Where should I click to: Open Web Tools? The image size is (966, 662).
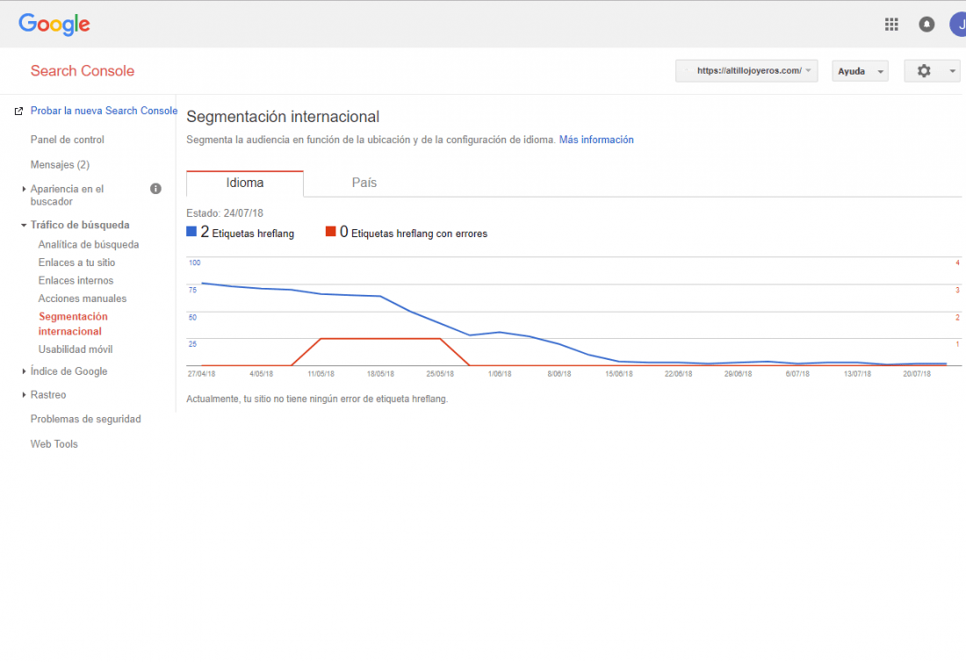pos(54,444)
